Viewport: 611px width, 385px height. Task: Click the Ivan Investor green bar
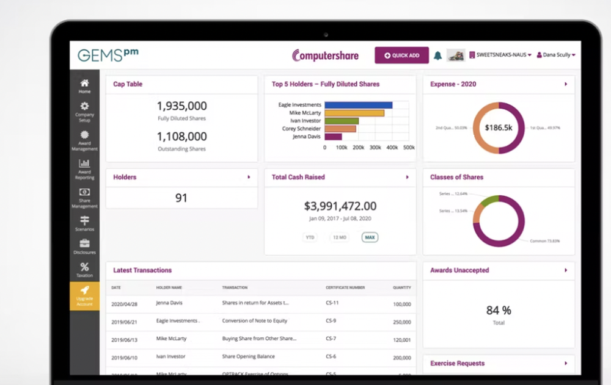(x=342, y=121)
